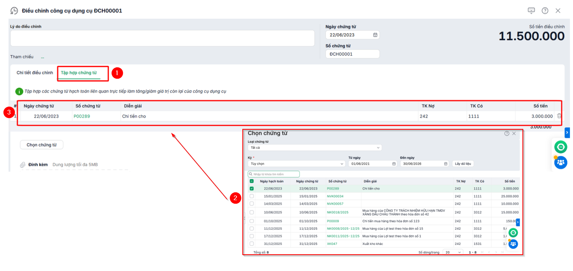Check the P00009 row checkbox

click(x=252, y=221)
